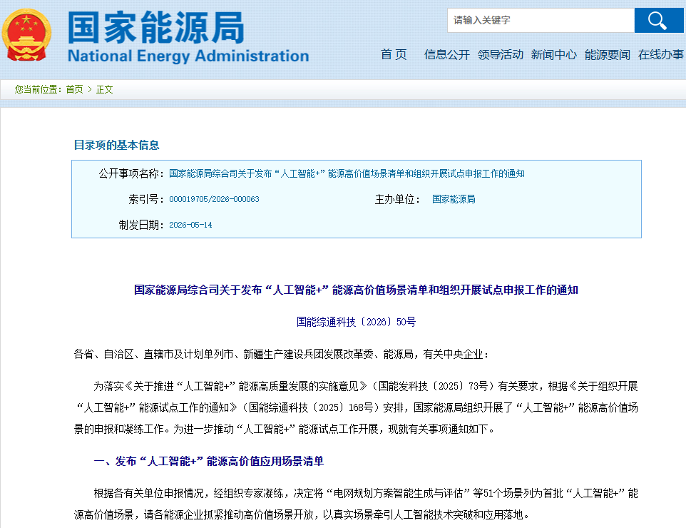
Task: Click section heading 一、发布“人工智能+”能源高价值应用场景清单
Action: pos(209,461)
